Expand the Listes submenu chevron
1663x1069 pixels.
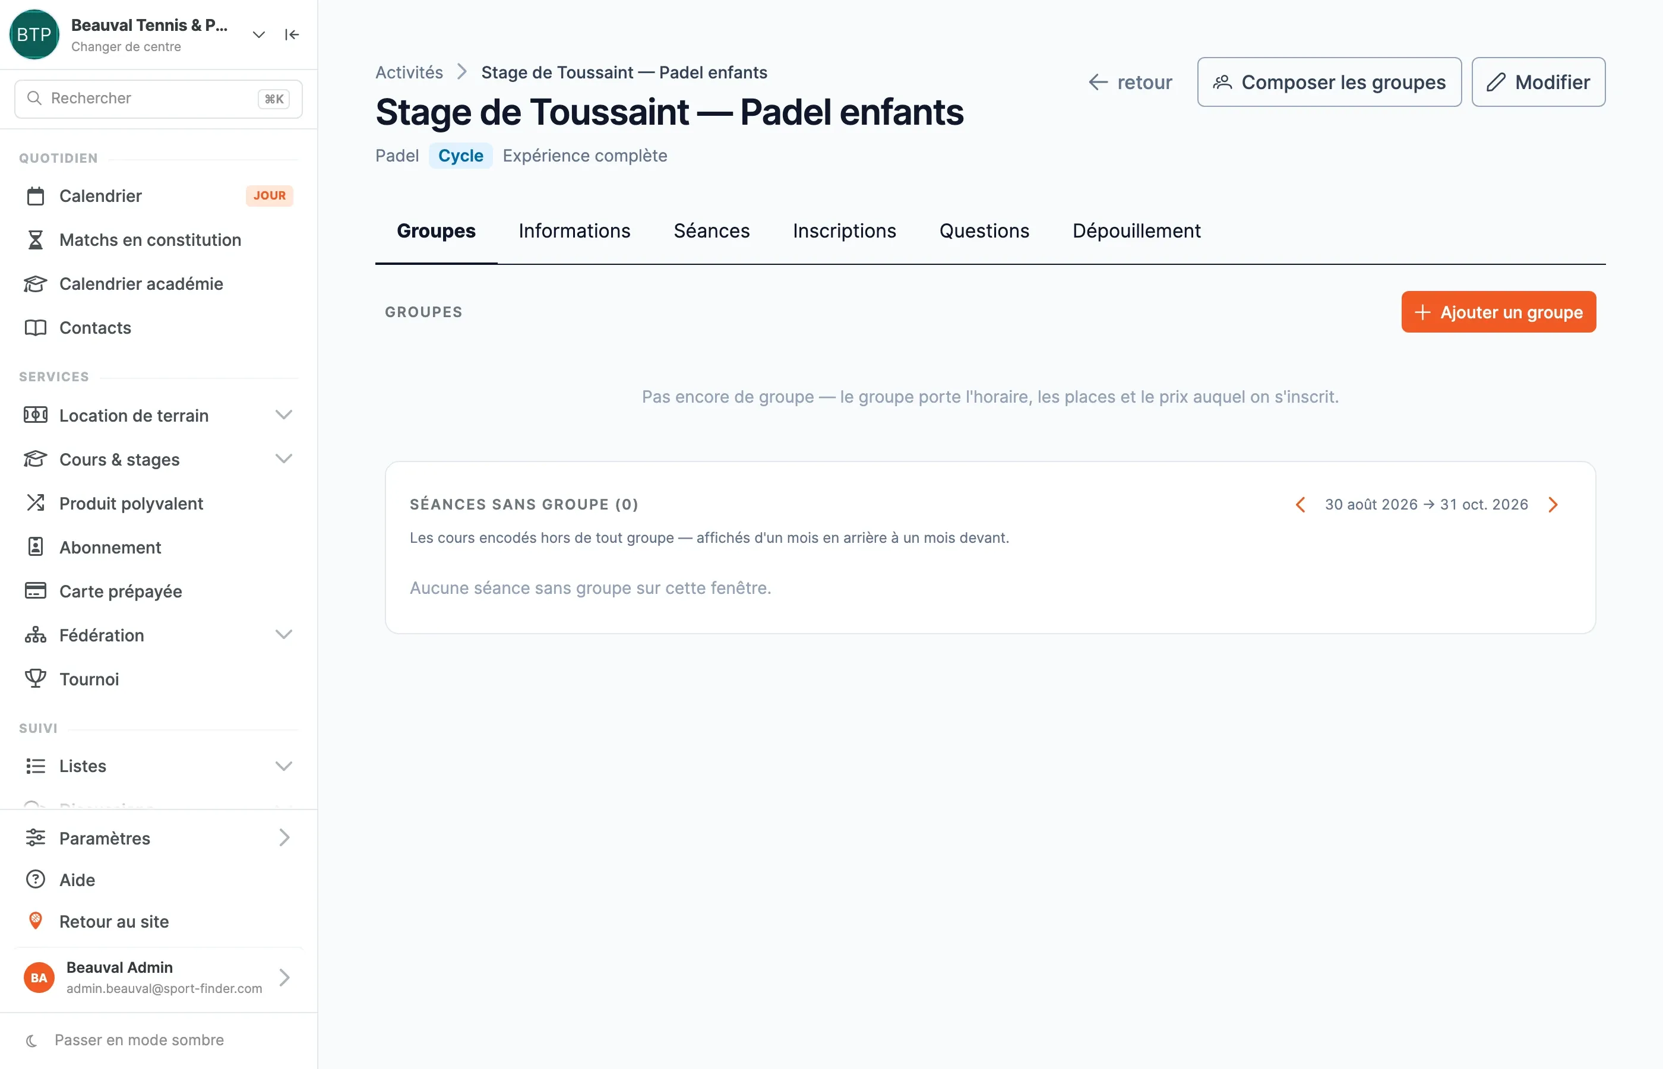tap(284, 766)
